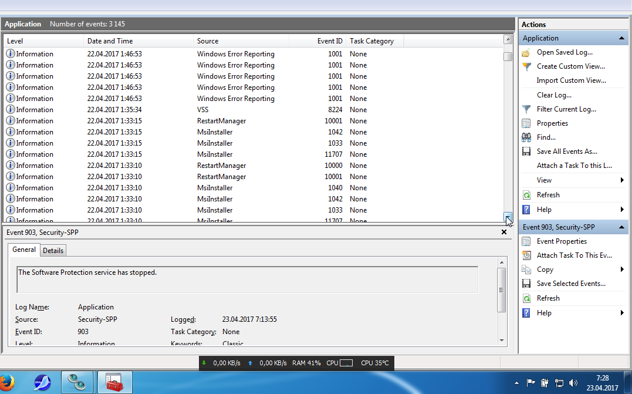This screenshot has height=394, width=632.
Task: Sort by the Date and Time column header
Action: tap(138, 41)
